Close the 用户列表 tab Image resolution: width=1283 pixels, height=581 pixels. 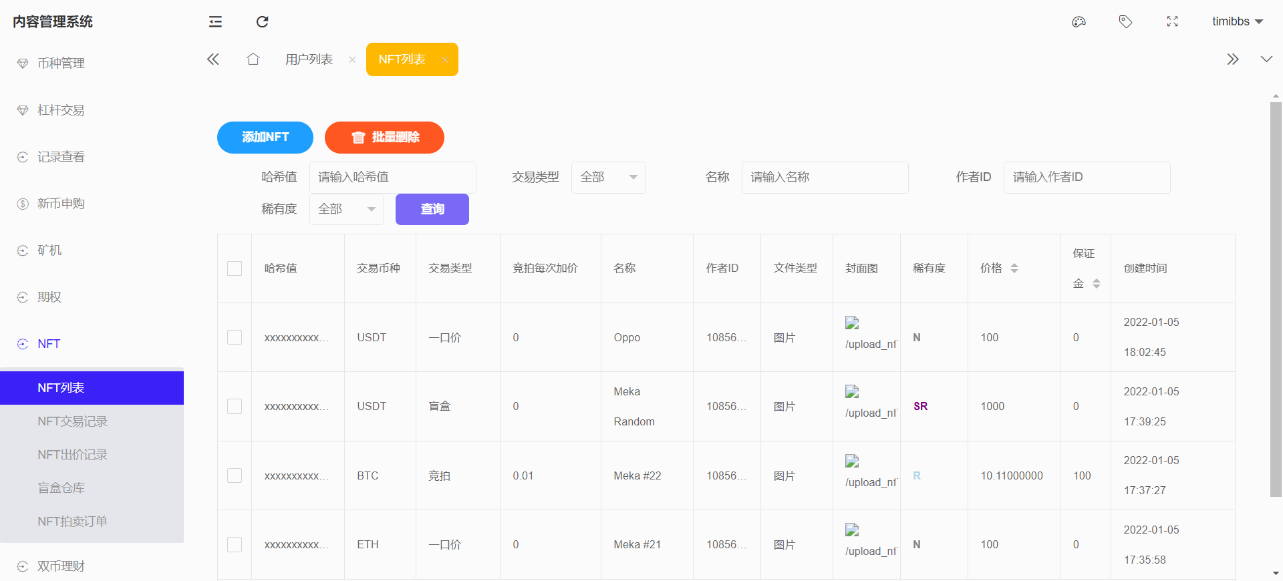pyautogui.click(x=352, y=60)
